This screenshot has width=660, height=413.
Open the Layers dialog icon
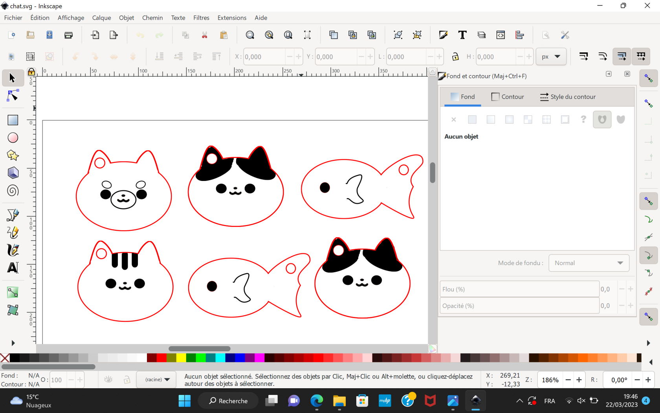pyautogui.click(x=482, y=35)
